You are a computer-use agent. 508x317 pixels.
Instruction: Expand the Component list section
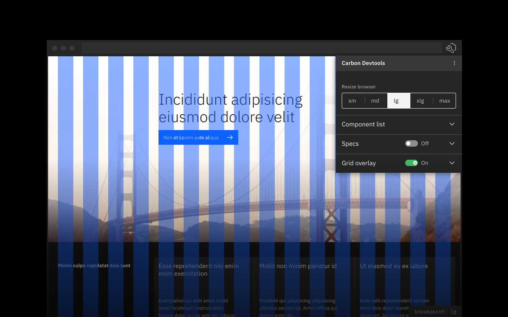coord(452,124)
